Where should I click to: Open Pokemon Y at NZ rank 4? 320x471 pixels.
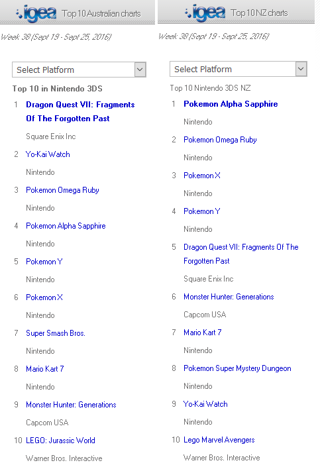point(202,211)
